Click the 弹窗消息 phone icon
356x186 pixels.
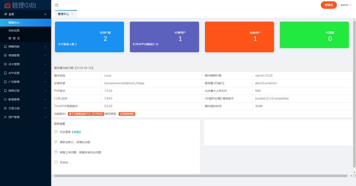(5, 46)
